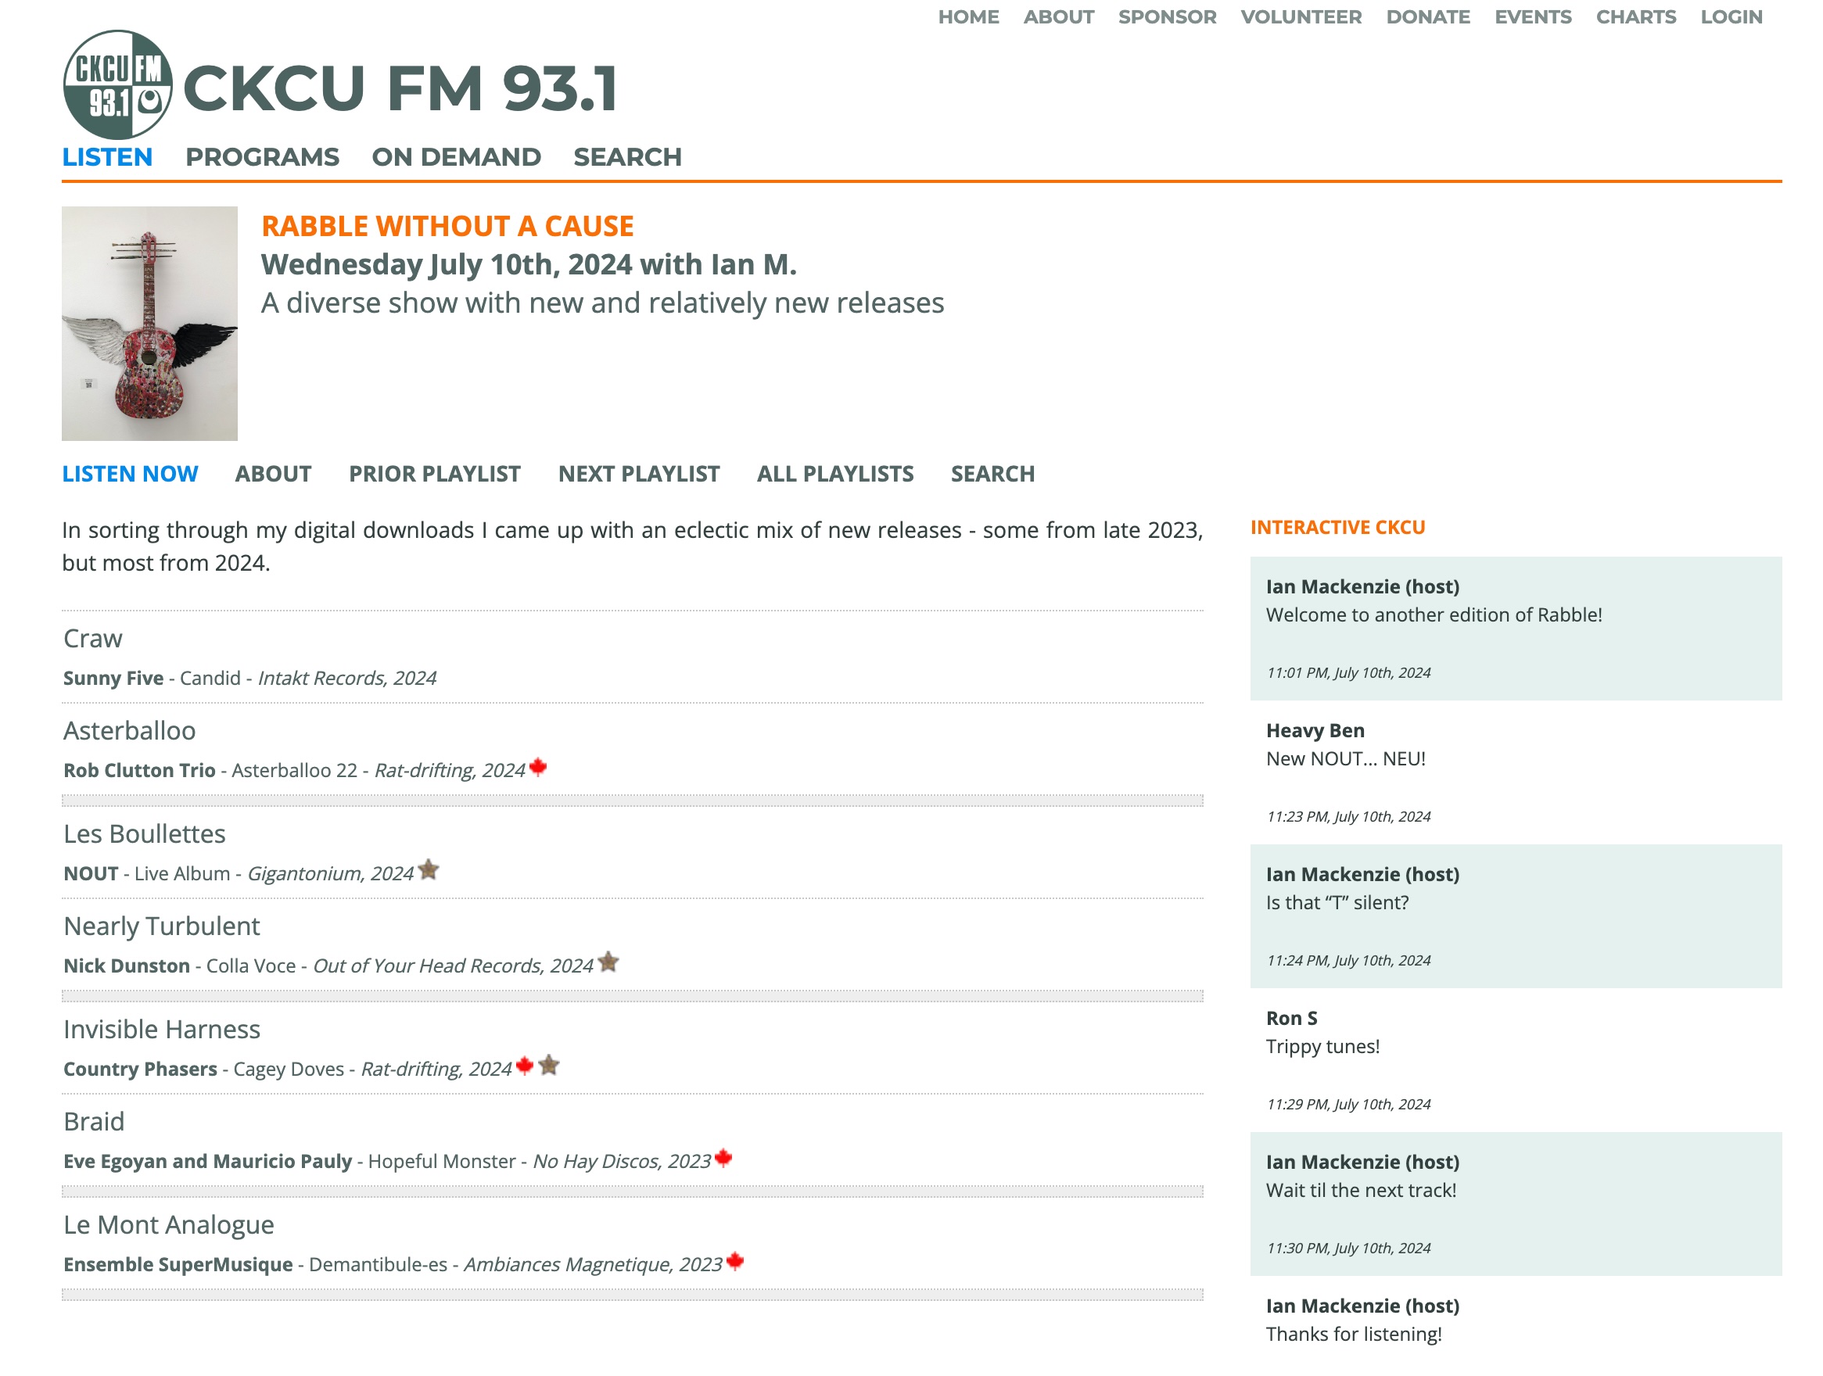Click the star icon beside Country Phasers Cagey Doves
Screen dimensions: 1823x1376
[x=549, y=1066]
